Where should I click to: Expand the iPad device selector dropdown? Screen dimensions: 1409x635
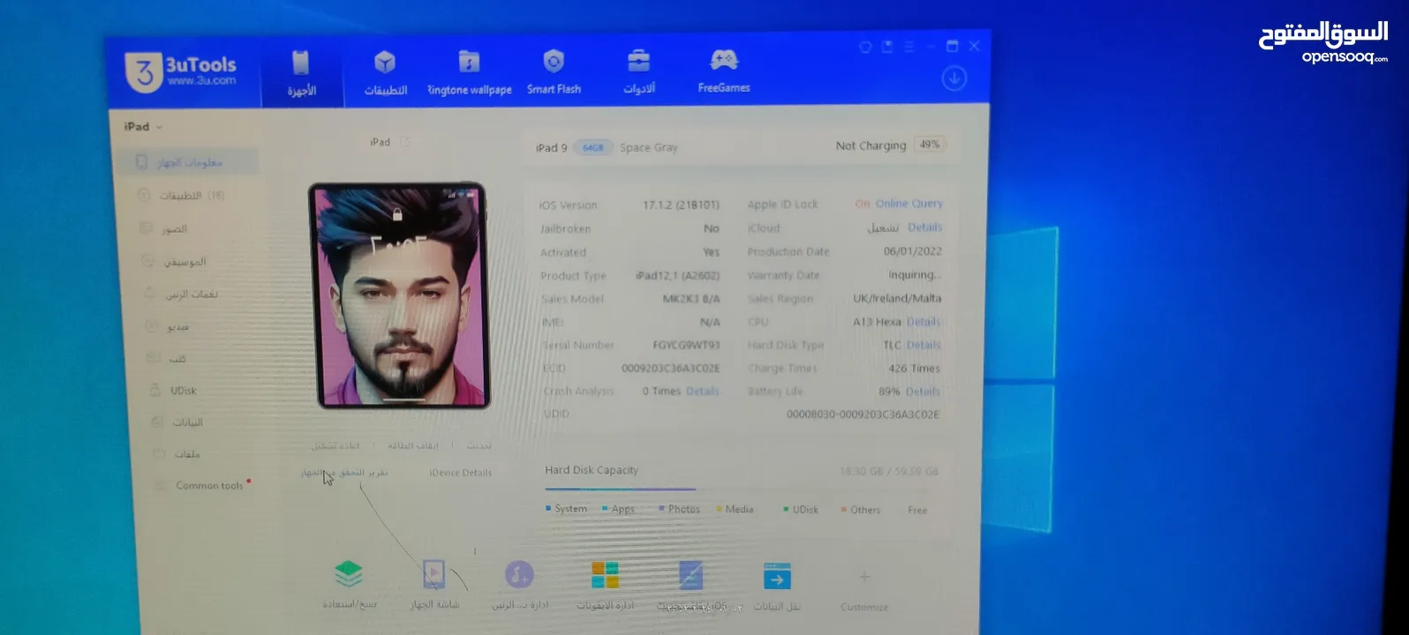click(143, 127)
